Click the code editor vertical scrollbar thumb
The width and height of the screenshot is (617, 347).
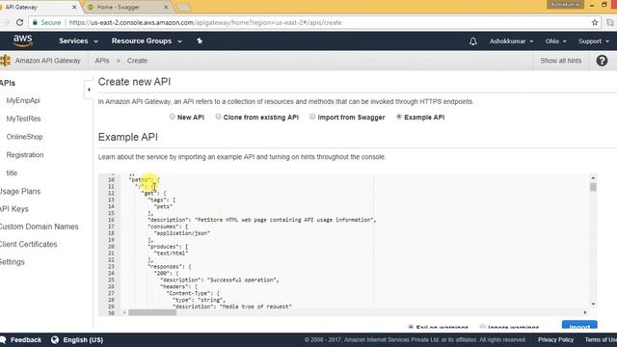pyautogui.click(x=593, y=187)
